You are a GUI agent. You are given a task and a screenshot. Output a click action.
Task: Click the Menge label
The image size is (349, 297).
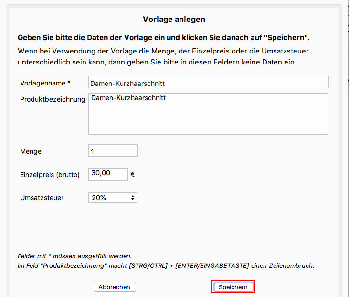31,151
